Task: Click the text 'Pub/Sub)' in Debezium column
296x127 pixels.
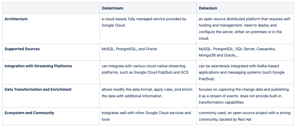Action: click(x=206, y=79)
